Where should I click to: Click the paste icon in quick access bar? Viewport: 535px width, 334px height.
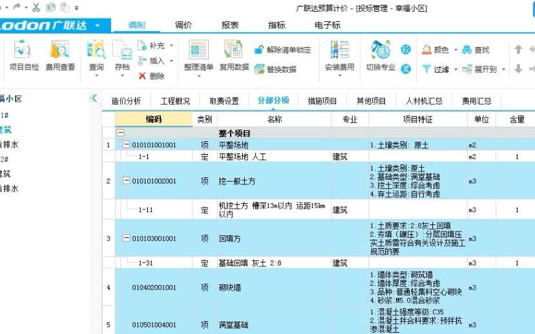pyautogui.click(x=65, y=7)
